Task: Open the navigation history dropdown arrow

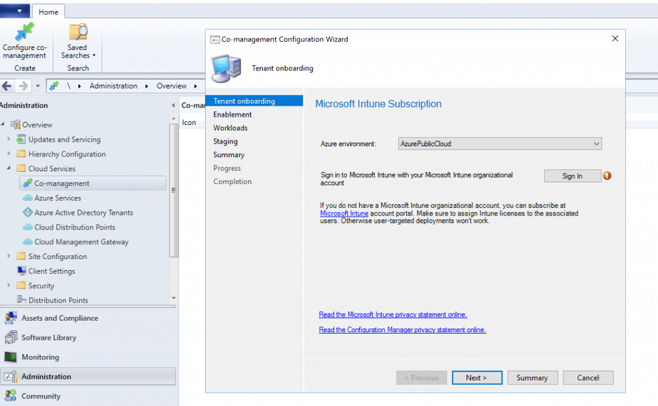Action: pyautogui.click(x=38, y=86)
